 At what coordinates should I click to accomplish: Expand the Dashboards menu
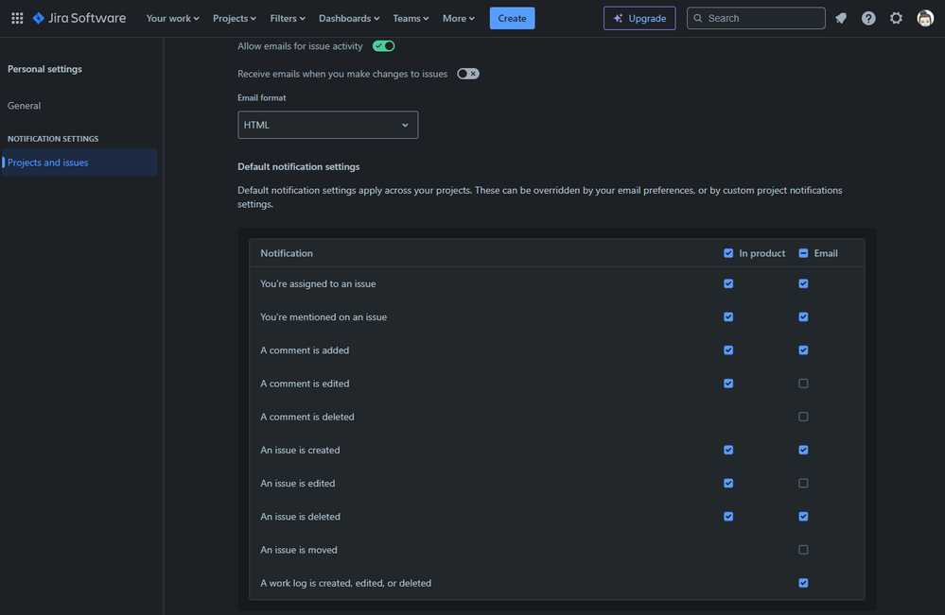click(x=349, y=18)
